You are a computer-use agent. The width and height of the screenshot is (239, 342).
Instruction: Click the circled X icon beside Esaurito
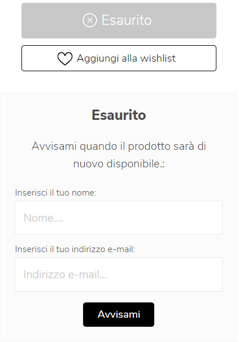[x=90, y=20]
